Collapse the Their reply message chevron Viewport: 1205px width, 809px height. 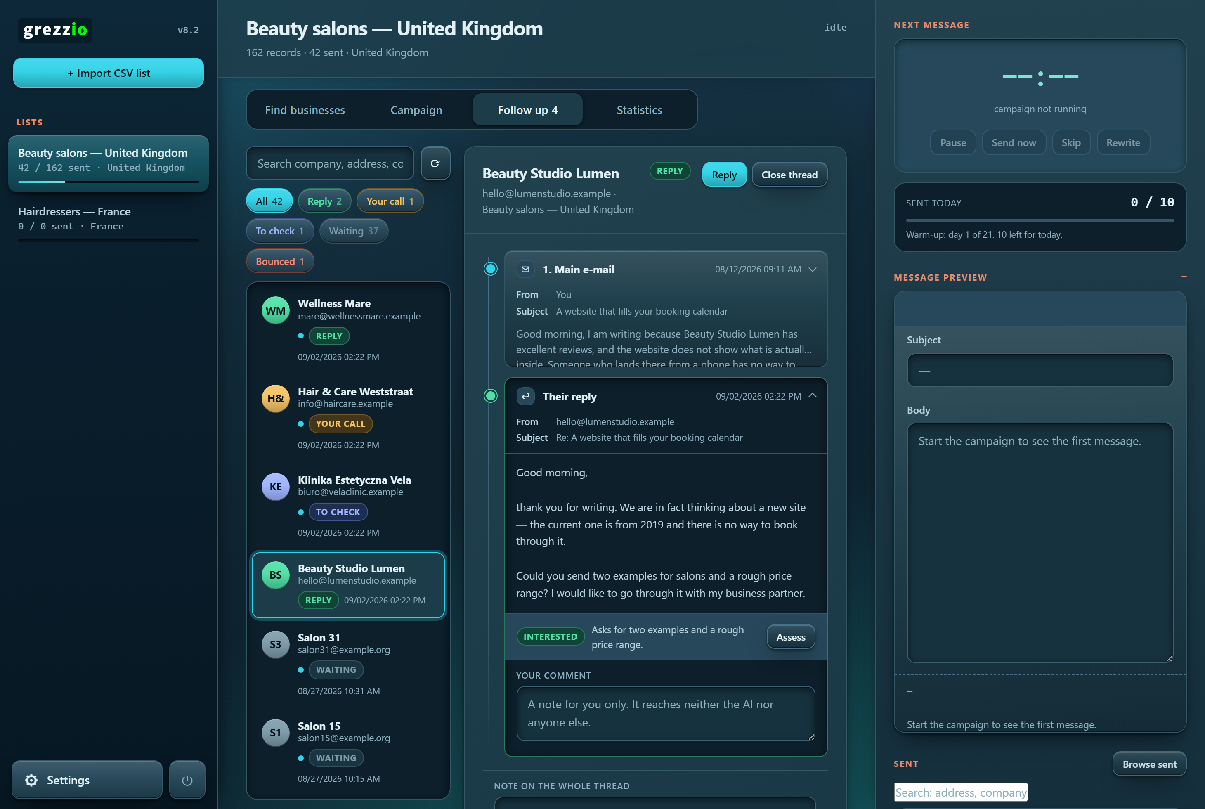[813, 396]
